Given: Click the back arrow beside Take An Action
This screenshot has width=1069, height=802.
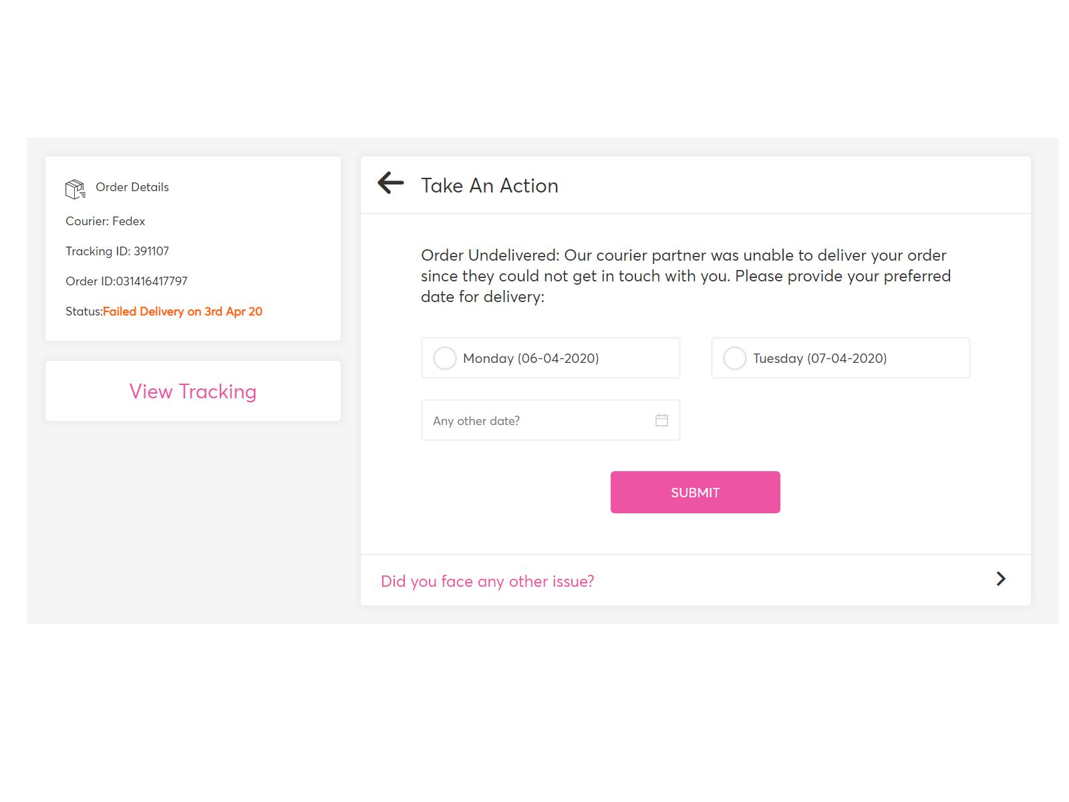Looking at the screenshot, I should [x=391, y=183].
